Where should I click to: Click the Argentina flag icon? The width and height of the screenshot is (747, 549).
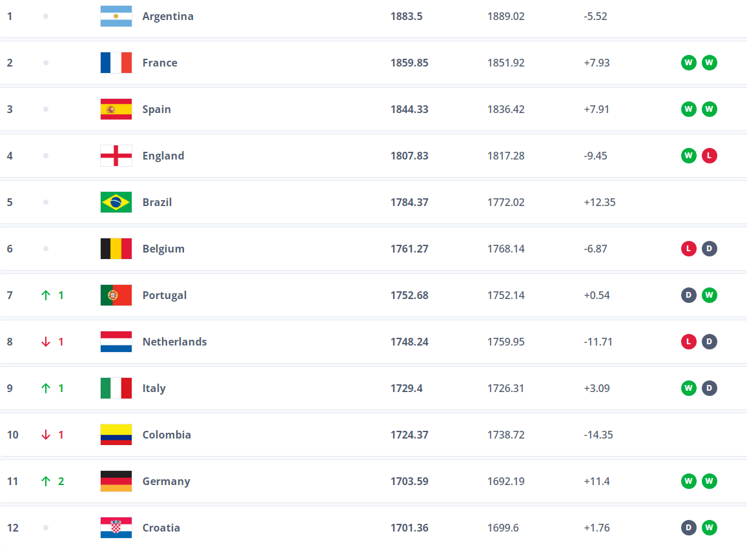pyautogui.click(x=116, y=16)
